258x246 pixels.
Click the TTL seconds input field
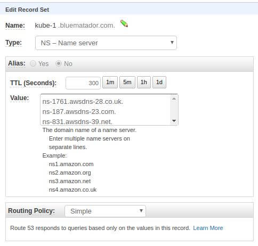(x=83, y=83)
